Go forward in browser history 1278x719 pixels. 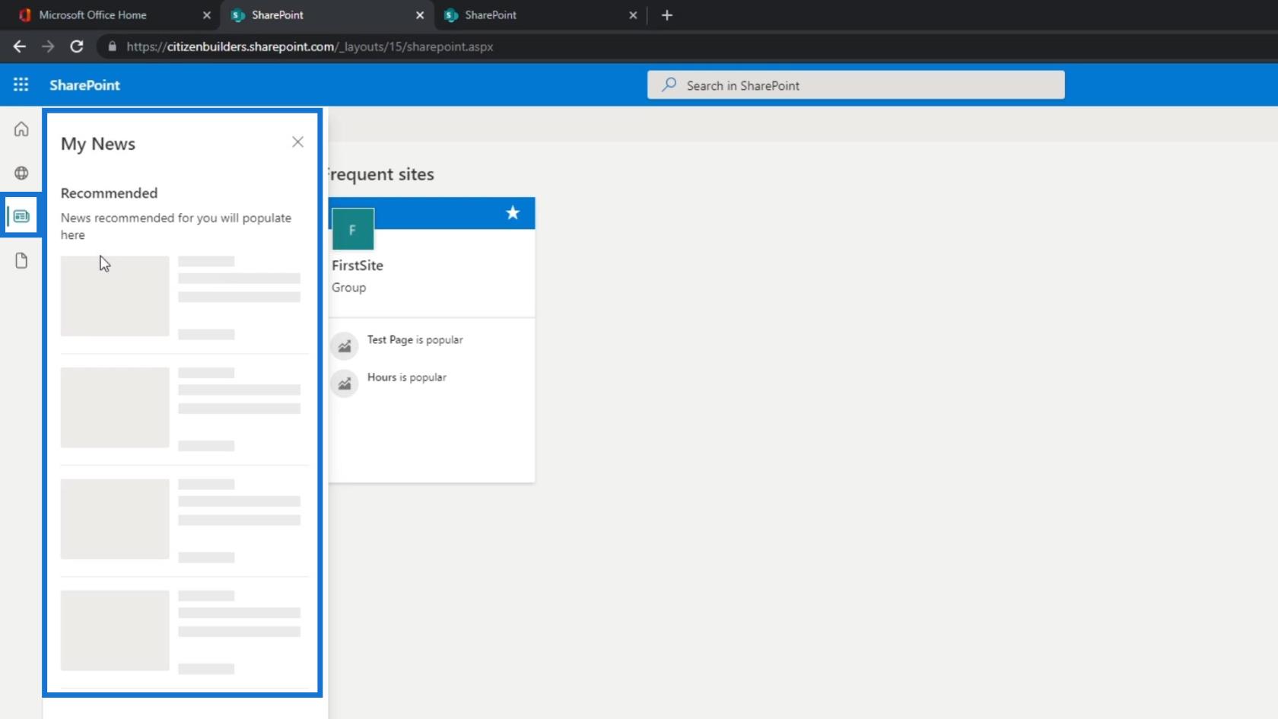point(48,46)
